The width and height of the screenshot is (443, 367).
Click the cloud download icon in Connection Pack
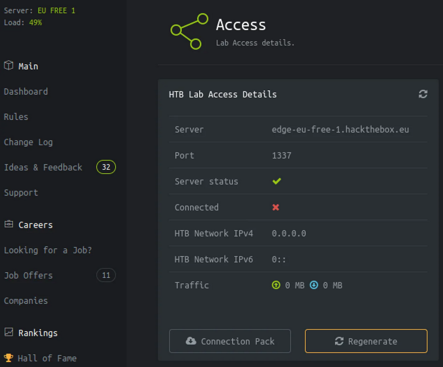[x=191, y=341]
